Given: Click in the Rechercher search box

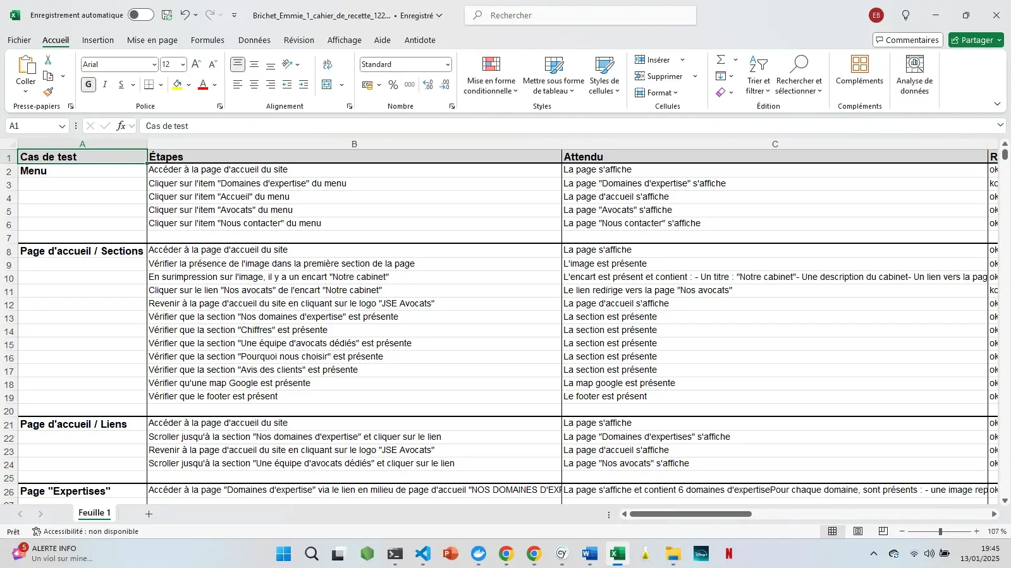Looking at the screenshot, I should click(580, 15).
